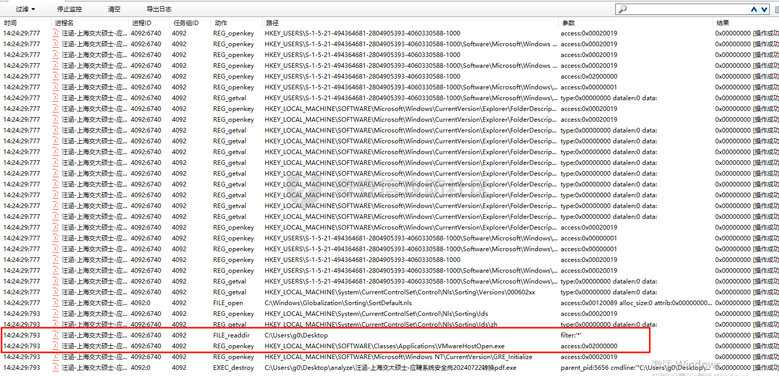Select process ID 4092:0 in FILE_open row
Screen dimensions: 779x376
tap(141, 303)
